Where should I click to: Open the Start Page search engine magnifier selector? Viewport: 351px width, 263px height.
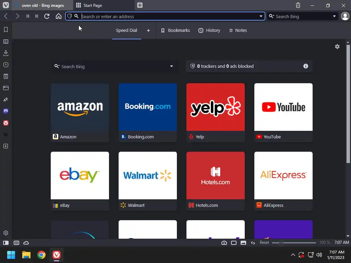(x=57, y=66)
